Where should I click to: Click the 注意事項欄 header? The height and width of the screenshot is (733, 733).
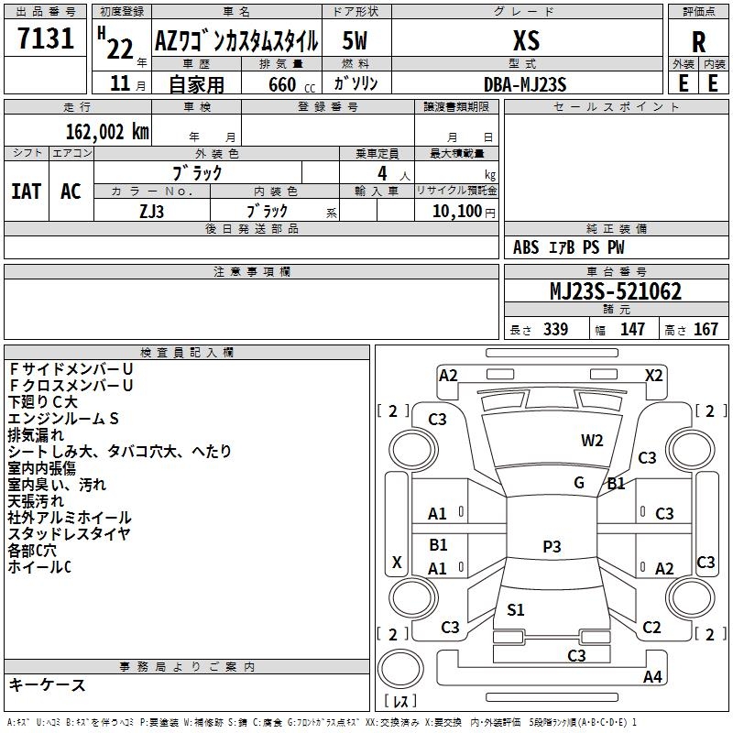coord(251,271)
